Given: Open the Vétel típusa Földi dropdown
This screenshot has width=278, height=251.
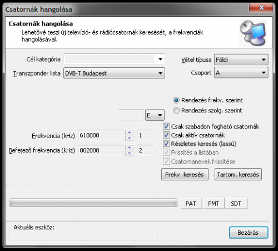Looking at the screenshot, I should point(241,60).
